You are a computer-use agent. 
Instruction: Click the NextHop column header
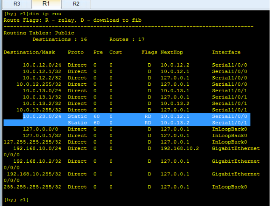tap(172, 52)
